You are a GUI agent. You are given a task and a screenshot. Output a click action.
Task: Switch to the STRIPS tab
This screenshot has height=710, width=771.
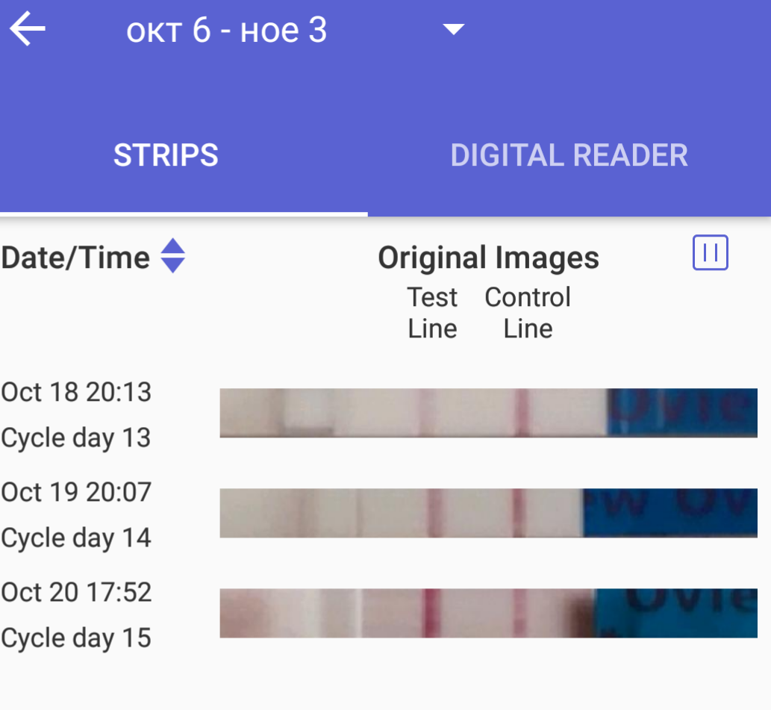coord(166,155)
